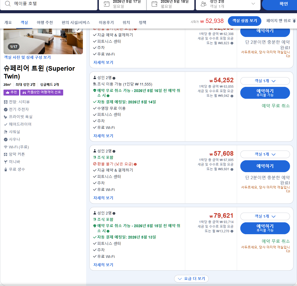Switch to the 객실 tab
The width and height of the screenshot is (297, 286).
24,22
